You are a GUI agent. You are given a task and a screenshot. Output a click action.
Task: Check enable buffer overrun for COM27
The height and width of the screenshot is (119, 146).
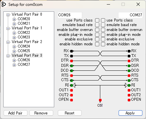(103, 30)
